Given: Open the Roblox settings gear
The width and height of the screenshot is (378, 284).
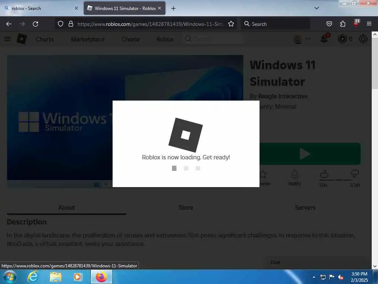Looking at the screenshot, I should 363,39.
